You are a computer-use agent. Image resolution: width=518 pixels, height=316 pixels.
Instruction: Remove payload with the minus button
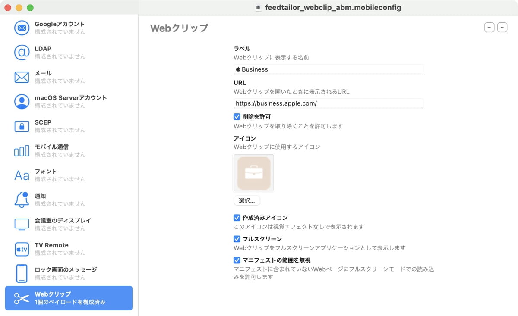[490, 28]
